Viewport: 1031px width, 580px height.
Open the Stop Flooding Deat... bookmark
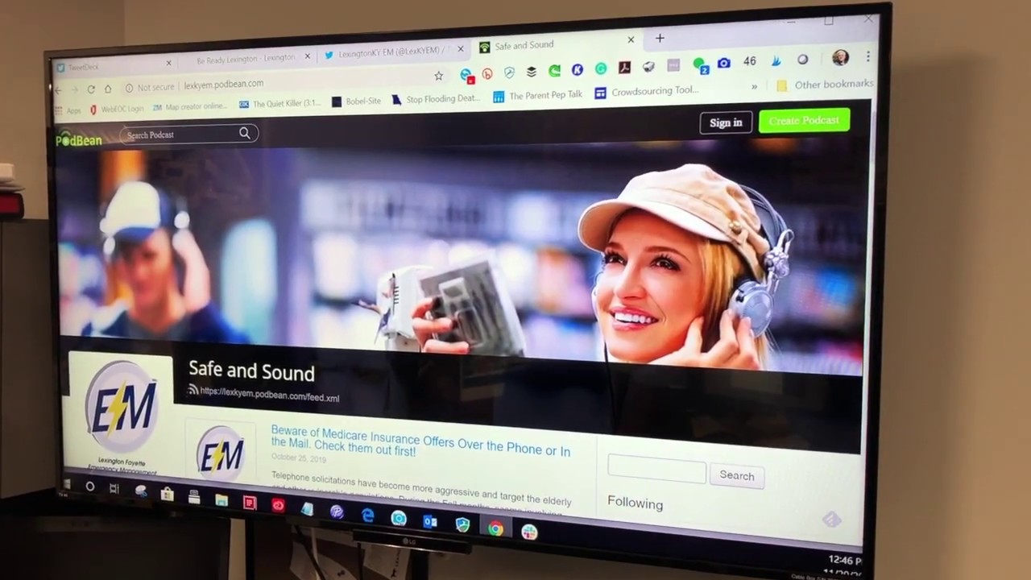436,99
